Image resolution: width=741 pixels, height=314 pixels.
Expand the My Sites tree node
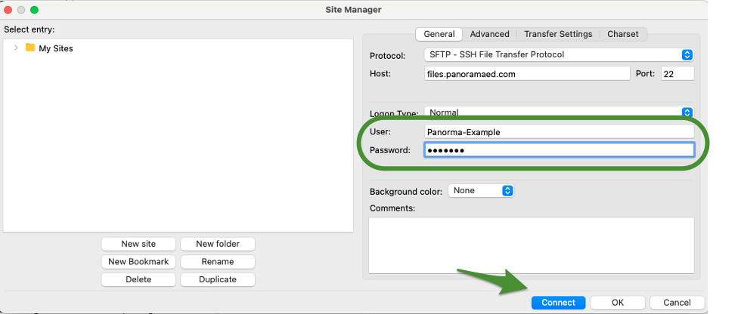16,48
